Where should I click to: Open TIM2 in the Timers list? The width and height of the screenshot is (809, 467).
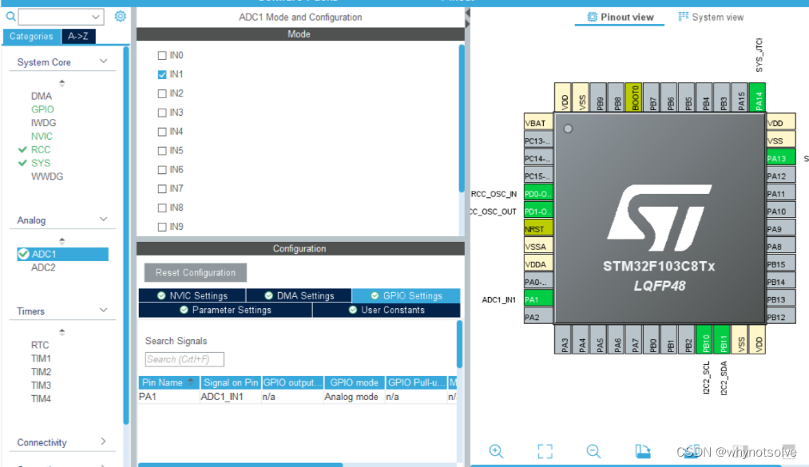42,372
